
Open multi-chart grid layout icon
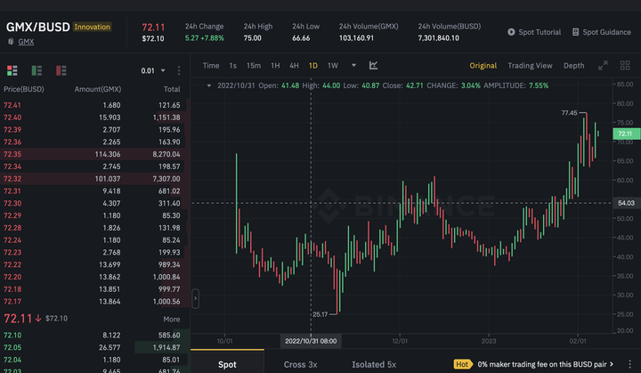pos(625,66)
